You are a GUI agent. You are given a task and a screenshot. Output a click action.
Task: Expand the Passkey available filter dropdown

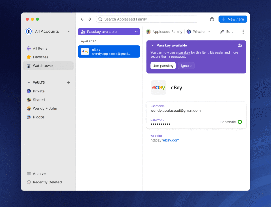tap(136, 32)
